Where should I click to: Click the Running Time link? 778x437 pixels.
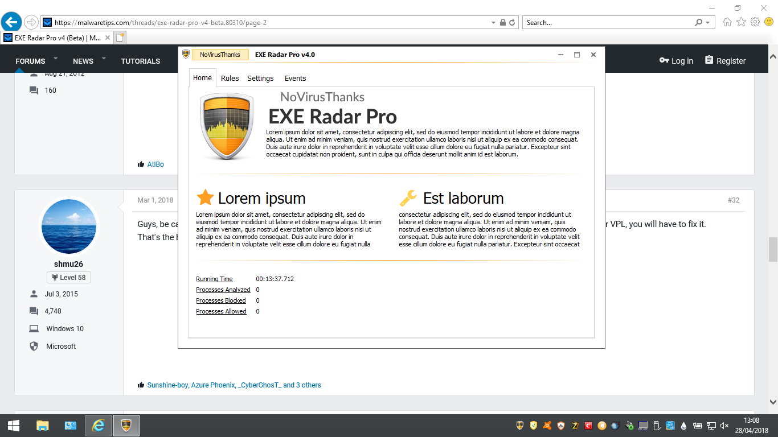coord(214,279)
